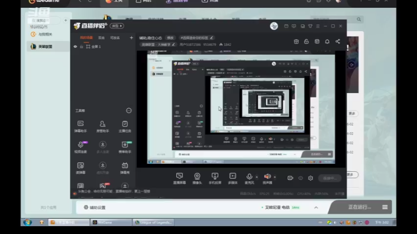Open the 主播任务 tool
The width and height of the screenshot is (417, 234).
coord(125,126)
